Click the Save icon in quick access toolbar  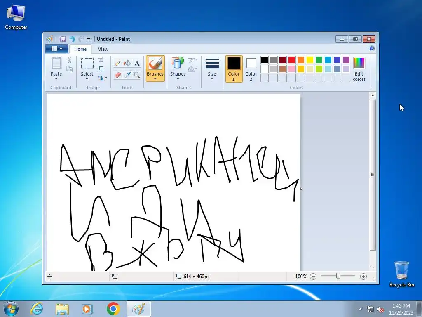[x=63, y=39]
